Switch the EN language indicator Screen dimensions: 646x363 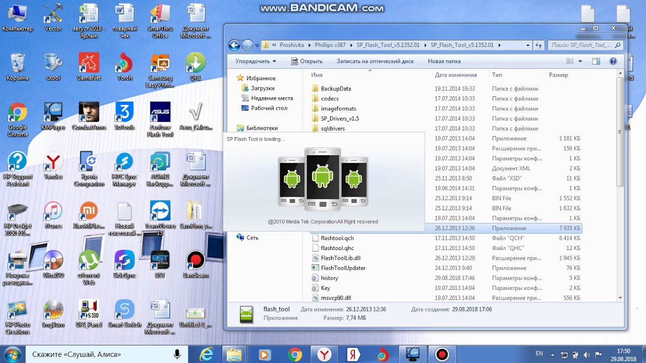tap(539, 354)
